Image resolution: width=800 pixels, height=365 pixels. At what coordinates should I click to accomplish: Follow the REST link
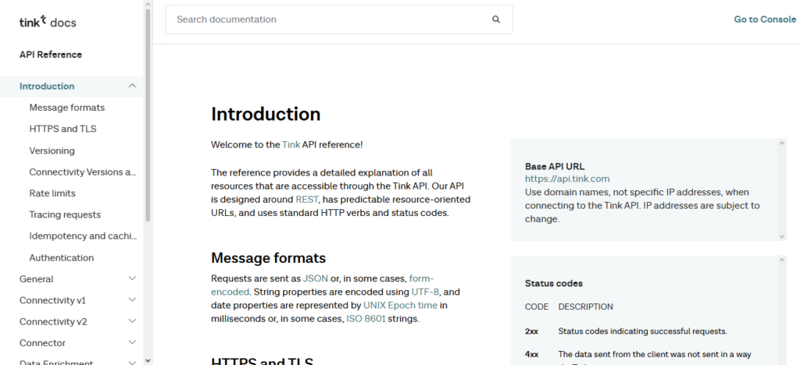click(x=307, y=199)
